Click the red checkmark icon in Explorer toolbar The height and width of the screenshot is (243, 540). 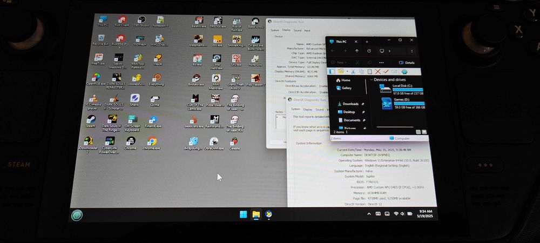point(386,72)
